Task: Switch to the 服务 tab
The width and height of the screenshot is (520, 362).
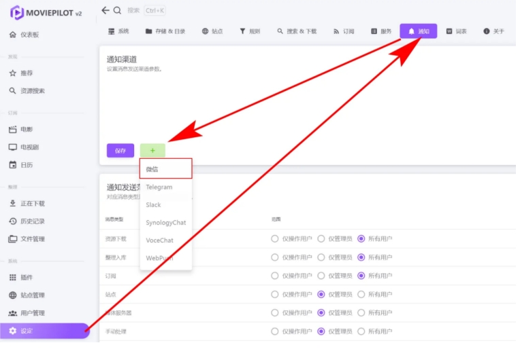Action: [x=381, y=31]
